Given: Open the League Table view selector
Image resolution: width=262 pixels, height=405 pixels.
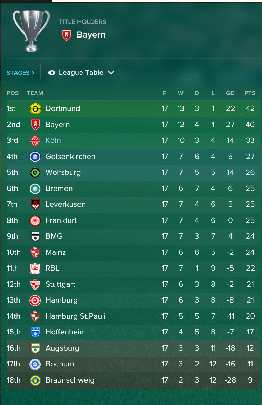Looking at the screenshot, I should pyautogui.click(x=81, y=73).
